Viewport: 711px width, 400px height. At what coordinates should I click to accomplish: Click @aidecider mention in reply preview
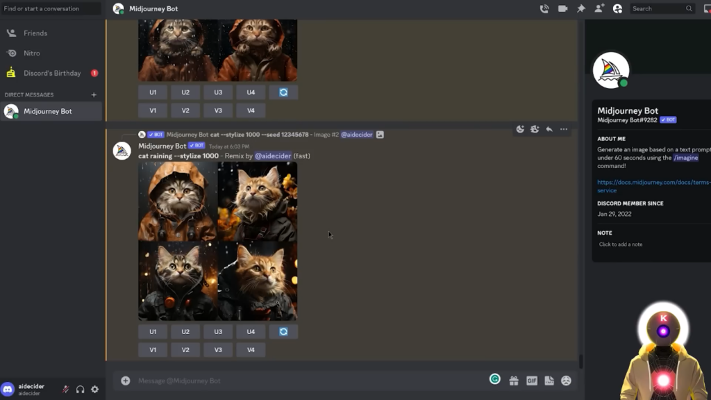pos(357,134)
